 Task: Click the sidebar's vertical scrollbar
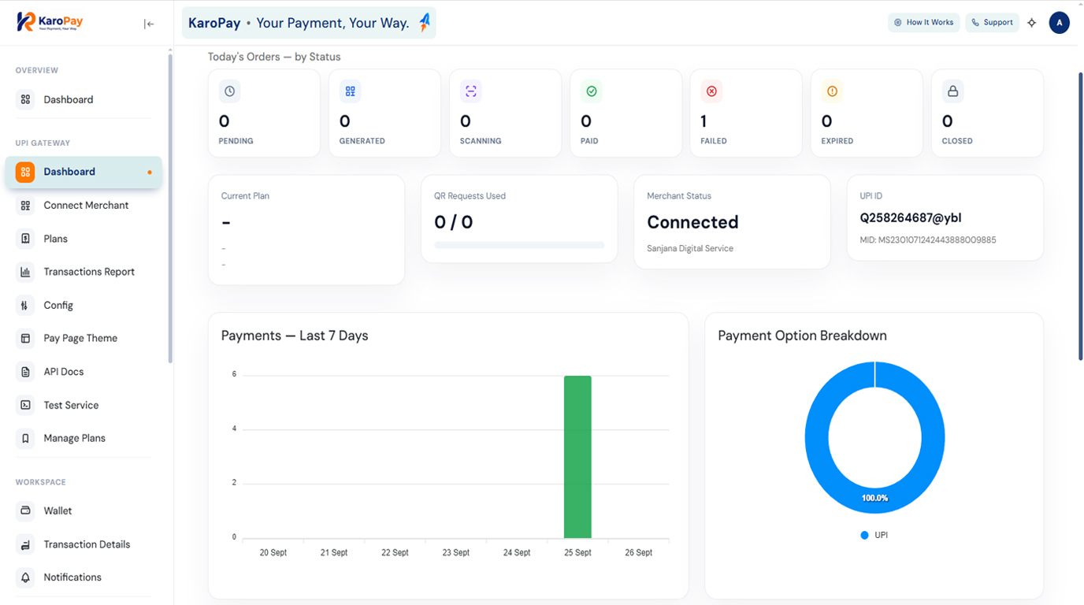[170, 206]
